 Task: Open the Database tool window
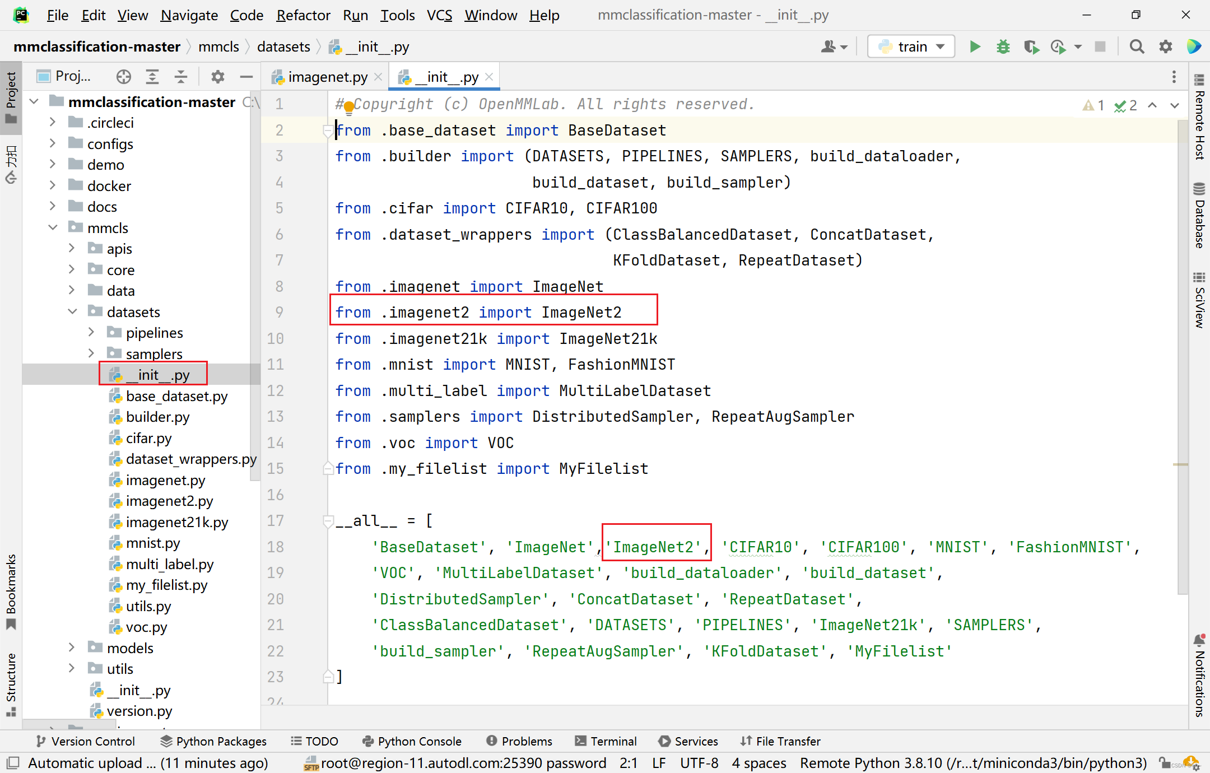1199,216
